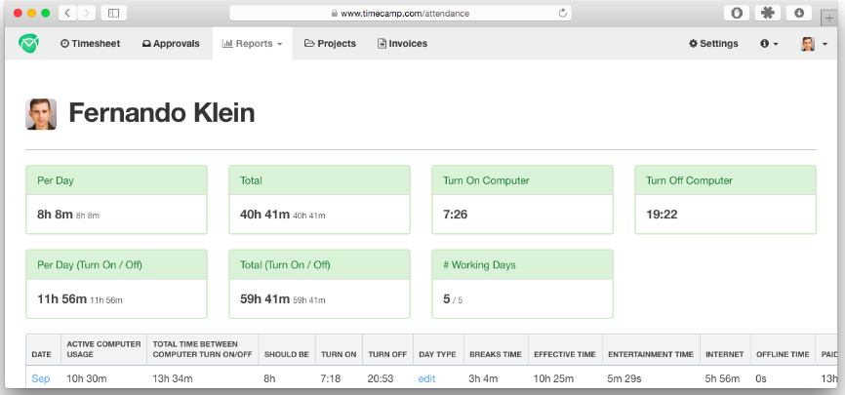Open Settings with the gear icon

[x=713, y=44]
